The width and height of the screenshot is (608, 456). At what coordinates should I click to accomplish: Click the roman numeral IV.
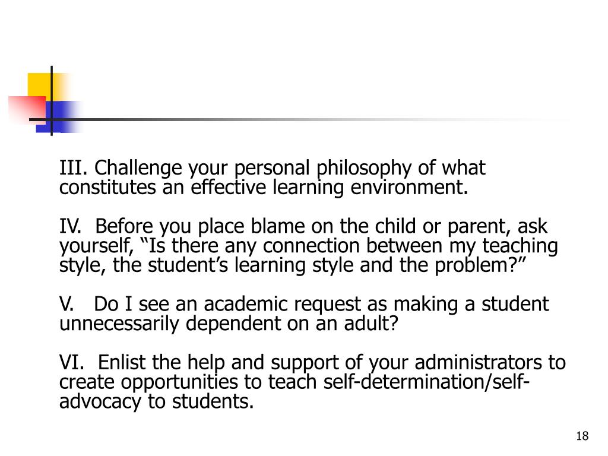(70, 226)
